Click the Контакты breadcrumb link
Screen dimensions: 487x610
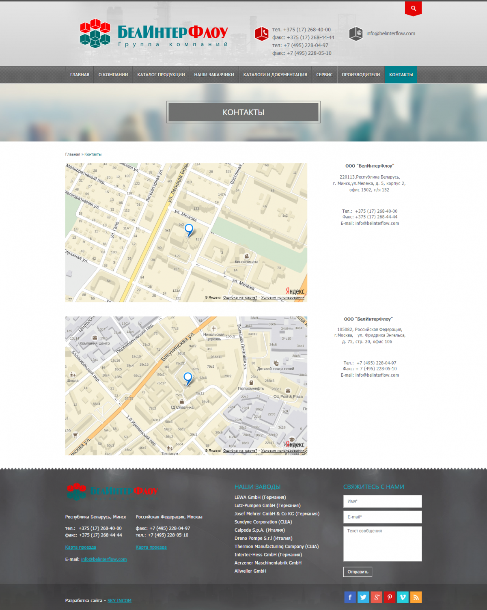pos(93,155)
